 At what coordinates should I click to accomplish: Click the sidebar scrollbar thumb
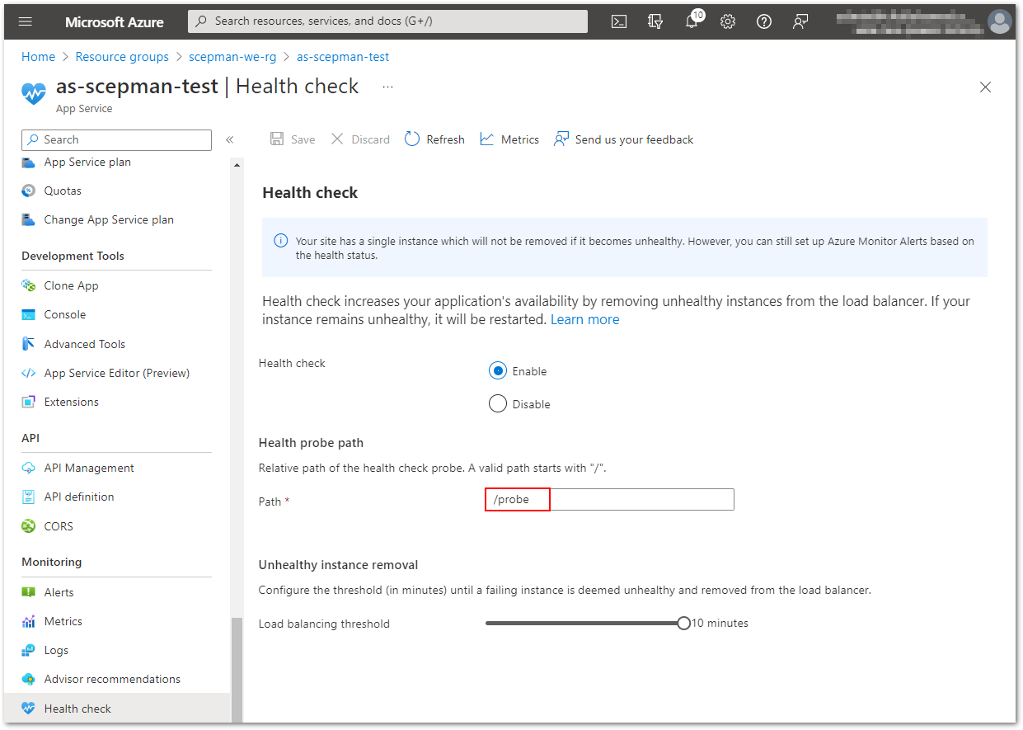tap(237, 670)
